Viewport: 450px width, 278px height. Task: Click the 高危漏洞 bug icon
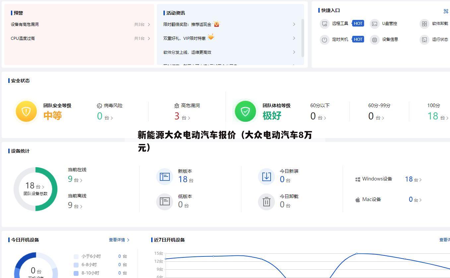177,105
